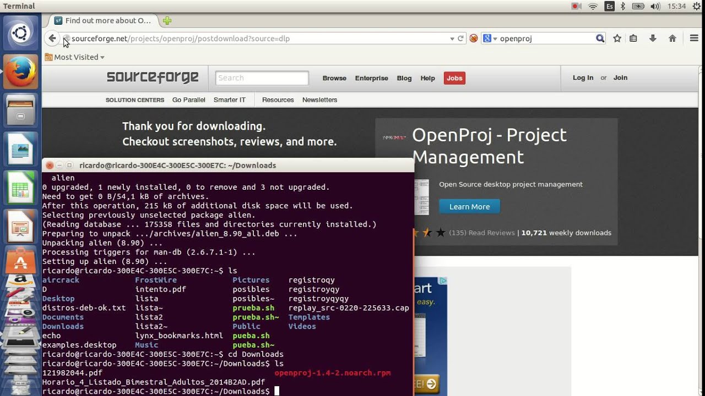The image size is (705, 396).
Task: Open the Blog link
Action: 404,78
